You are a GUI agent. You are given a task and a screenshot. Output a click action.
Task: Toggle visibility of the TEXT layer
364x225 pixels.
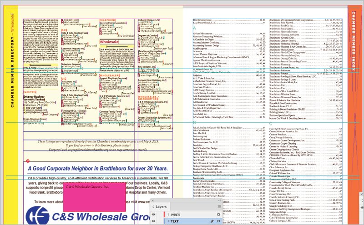click(154, 221)
